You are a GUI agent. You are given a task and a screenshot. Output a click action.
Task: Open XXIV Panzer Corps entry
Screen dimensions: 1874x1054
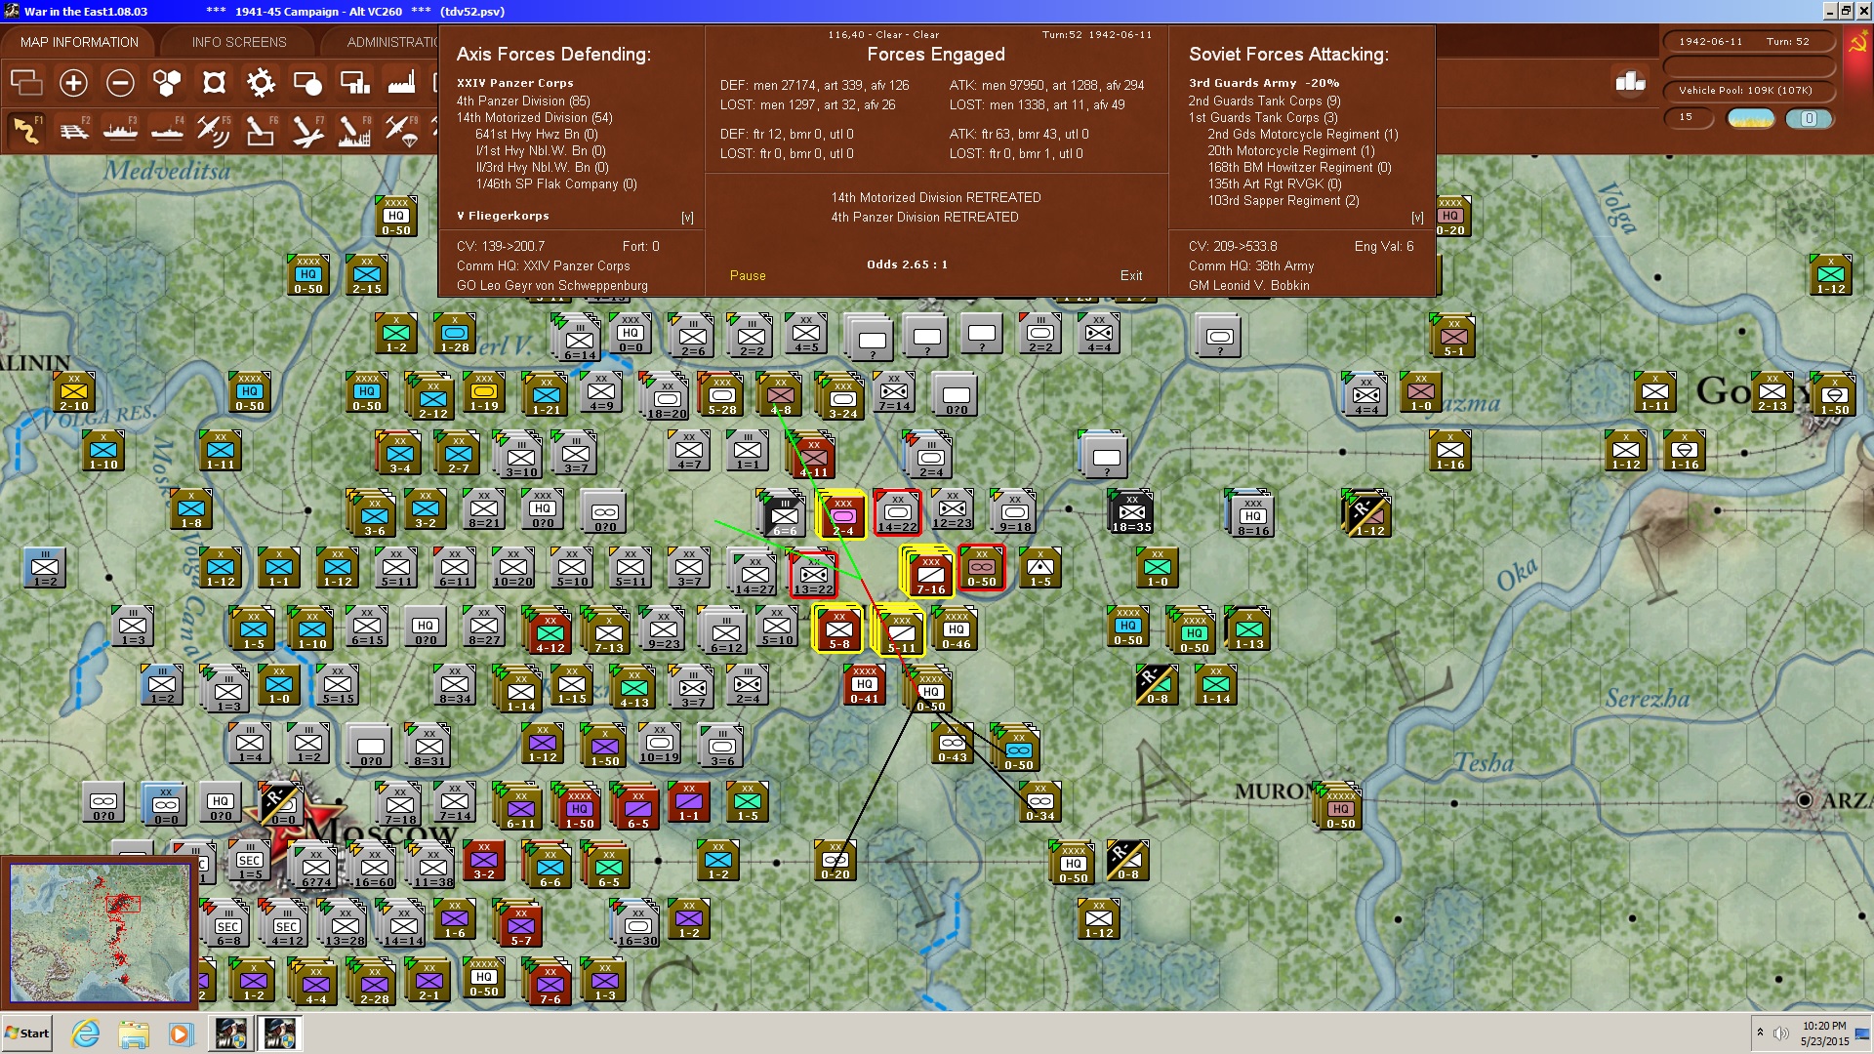coord(515,83)
